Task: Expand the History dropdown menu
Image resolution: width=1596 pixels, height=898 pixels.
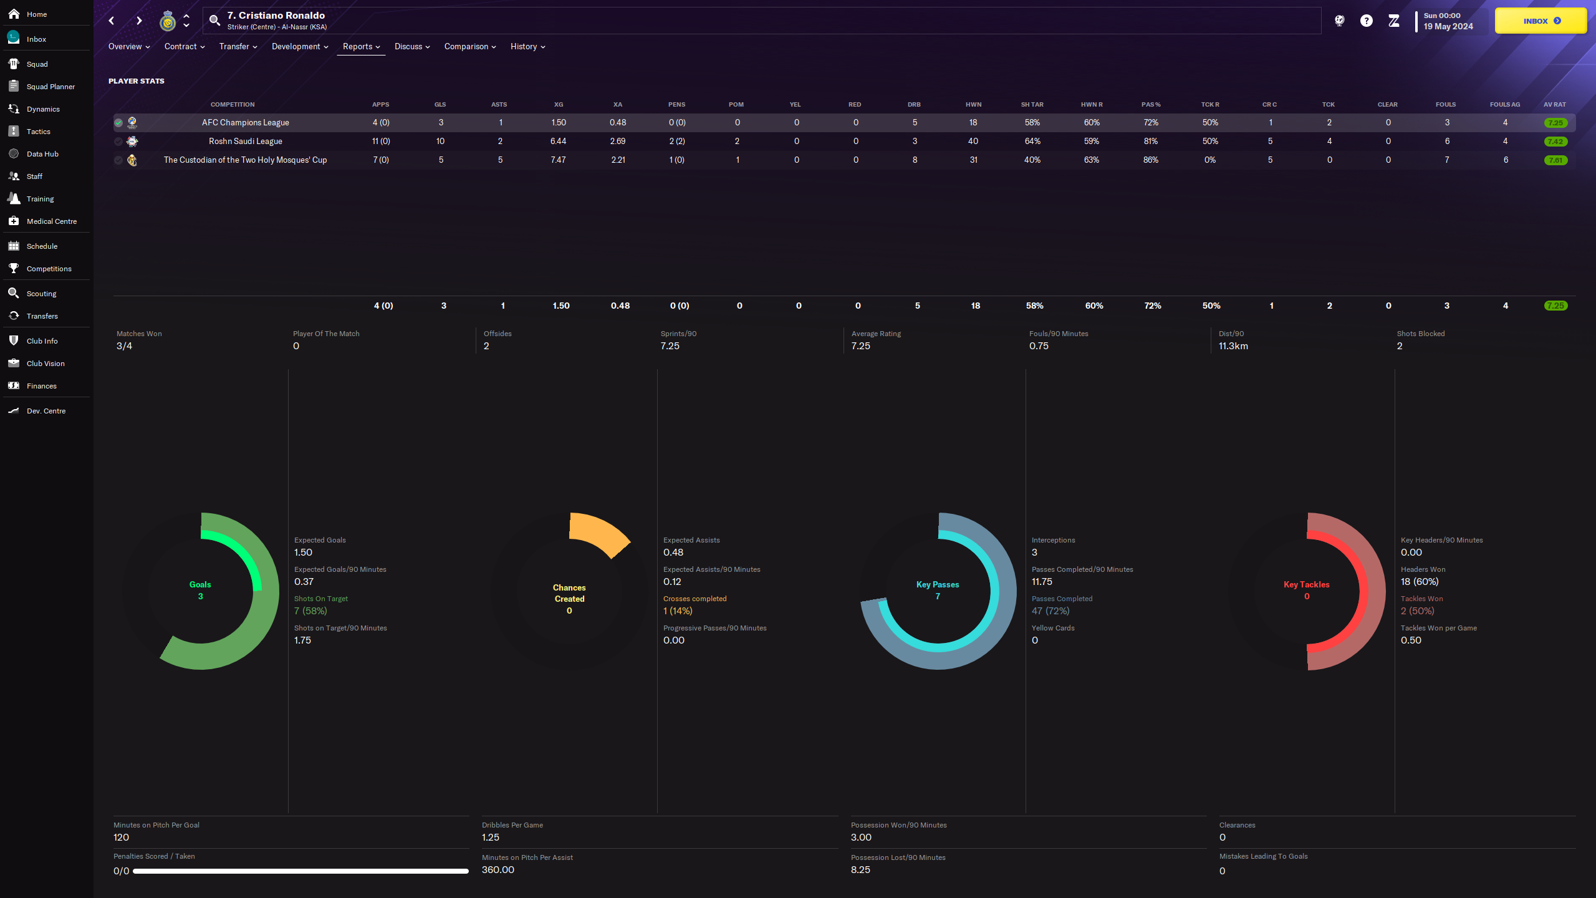Action: (x=527, y=47)
